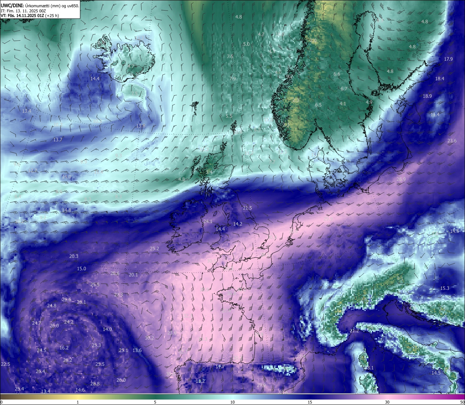Click the '24.8' value on the map

pyautogui.click(x=52, y=306)
